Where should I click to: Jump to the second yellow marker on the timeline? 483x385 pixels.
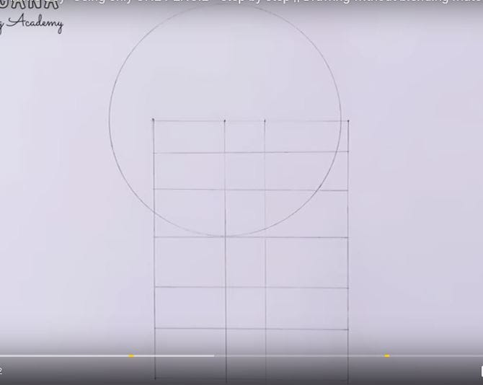pos(387,355)
